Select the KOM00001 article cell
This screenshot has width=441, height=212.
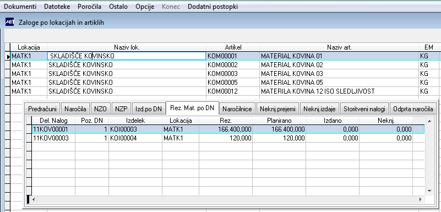point(233,56)
